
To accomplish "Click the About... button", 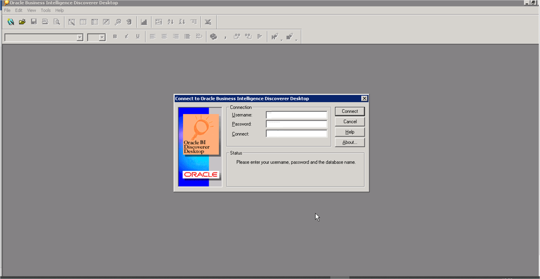I will [350, 142].
